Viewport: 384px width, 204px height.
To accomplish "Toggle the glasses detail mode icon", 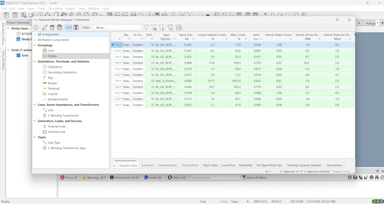I will click(68, 28).
